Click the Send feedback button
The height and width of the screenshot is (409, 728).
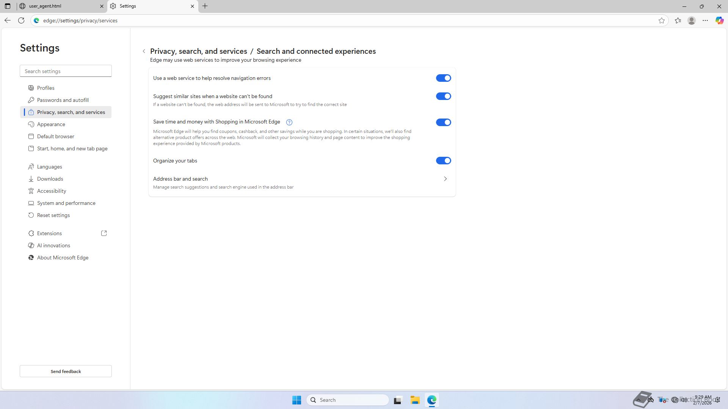point(66,371)
